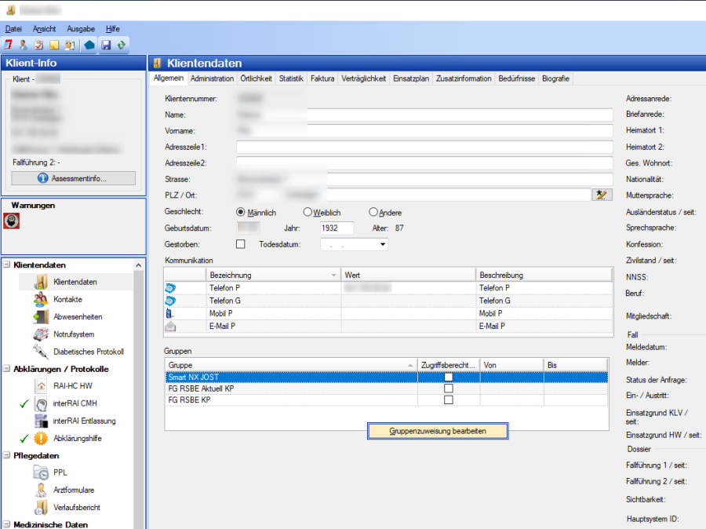This screenshot has width=706, height=529.
Task: Collapse the Pflegedaten tree section
Action: pyautogui.click(x=7, y=455)
